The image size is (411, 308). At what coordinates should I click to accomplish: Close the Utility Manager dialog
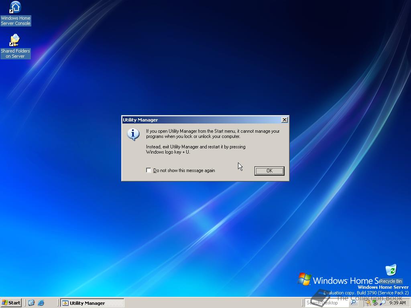285,120
